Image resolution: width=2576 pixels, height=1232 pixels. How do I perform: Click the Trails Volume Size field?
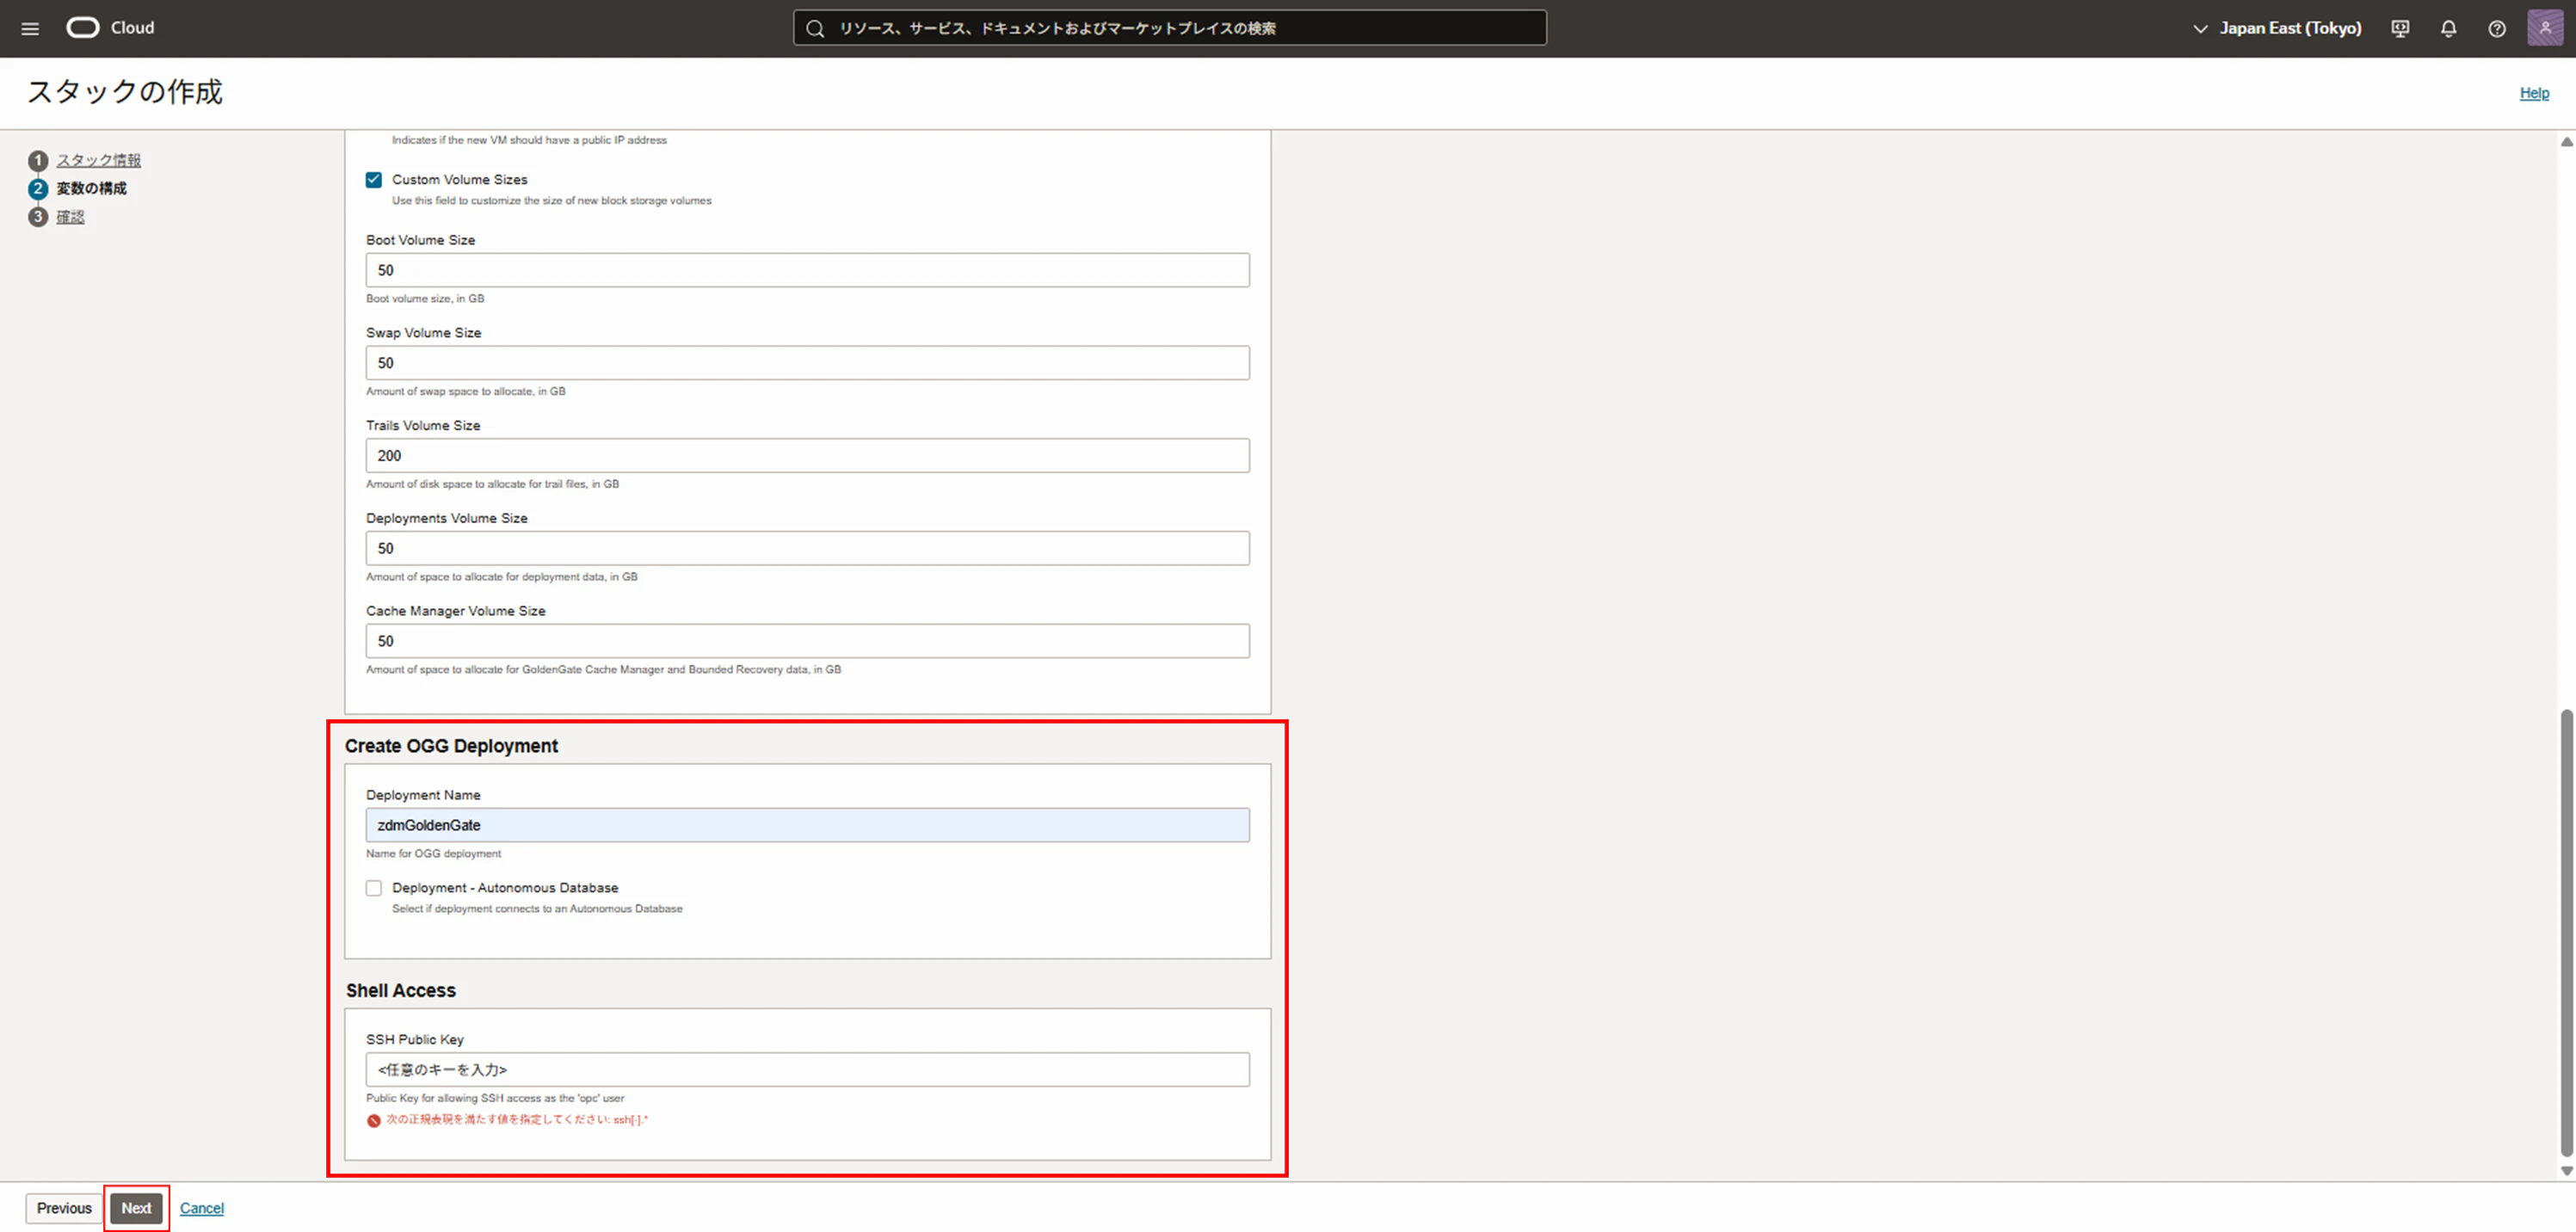[807, 456]
